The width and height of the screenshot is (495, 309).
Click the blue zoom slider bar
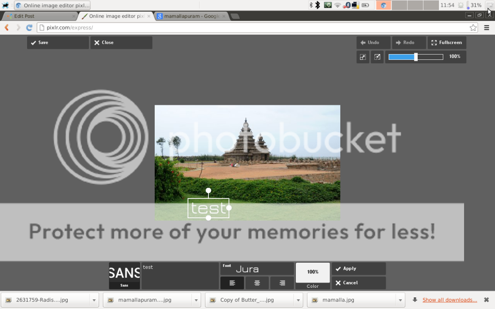[x=416, y=57]
